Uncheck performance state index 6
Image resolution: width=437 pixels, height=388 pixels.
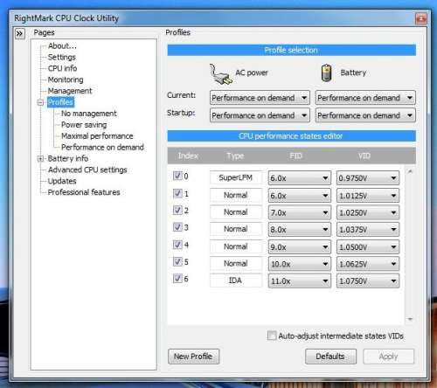coord(177,278)
